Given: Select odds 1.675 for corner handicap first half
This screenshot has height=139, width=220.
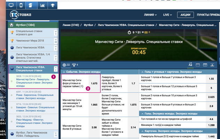Looking at the screenshot, I should click(x=94, y=83).
